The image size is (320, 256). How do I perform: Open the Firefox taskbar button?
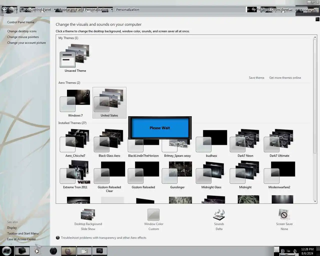68,251
